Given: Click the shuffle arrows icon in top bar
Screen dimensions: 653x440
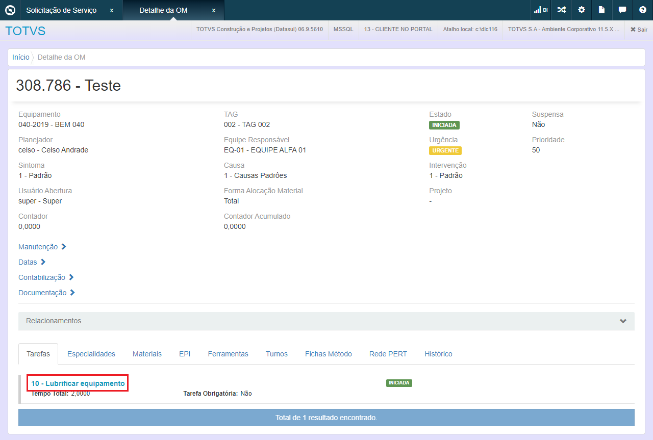Looking at the screenshot, I should point(561,10).
